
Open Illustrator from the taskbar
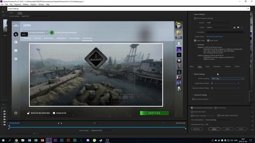tap(68, 140)
